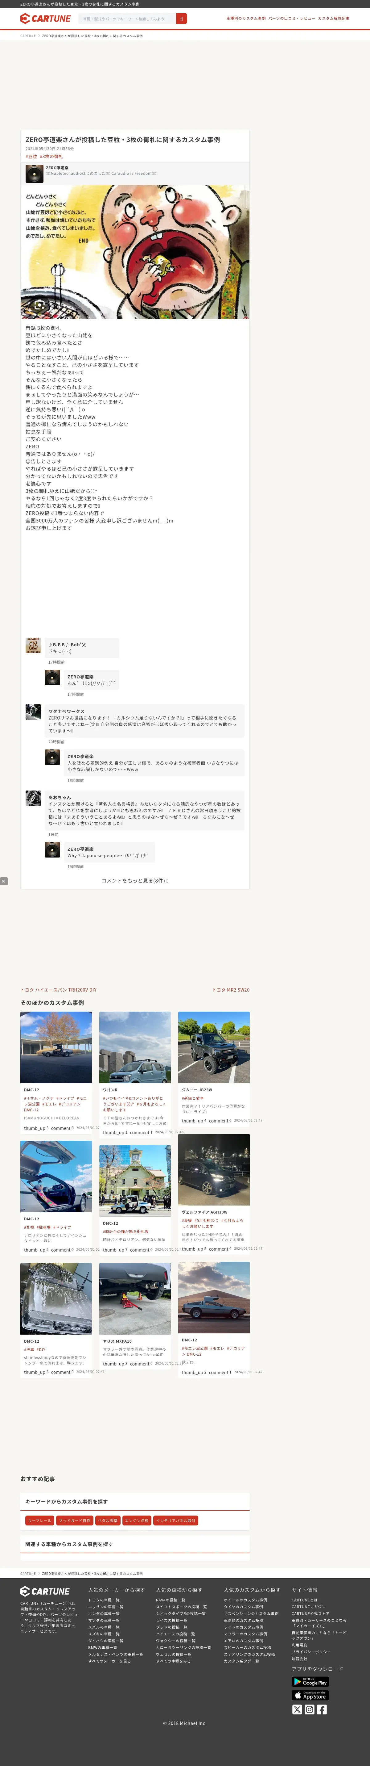The image size is (370, 1766).
Task: Open ZERO亭道楽's author avatar below the title
Action: (x=34, y=174)
